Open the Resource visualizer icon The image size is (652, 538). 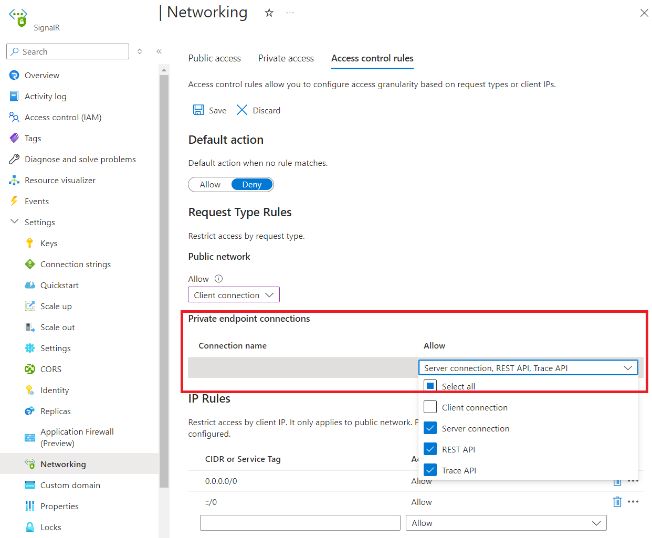[14, 180]
